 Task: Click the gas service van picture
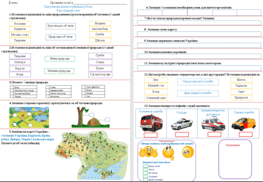click(244, 124)
